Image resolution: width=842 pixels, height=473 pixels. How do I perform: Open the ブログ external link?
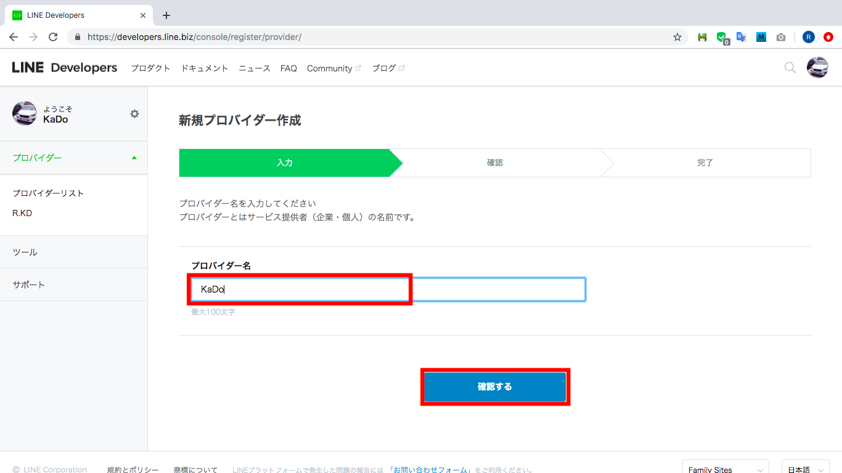point(388,68)
